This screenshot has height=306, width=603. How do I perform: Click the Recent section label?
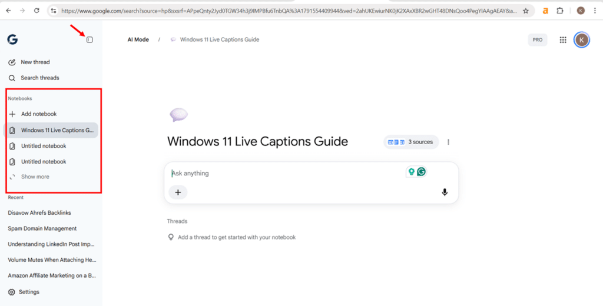tap(16, 197)
